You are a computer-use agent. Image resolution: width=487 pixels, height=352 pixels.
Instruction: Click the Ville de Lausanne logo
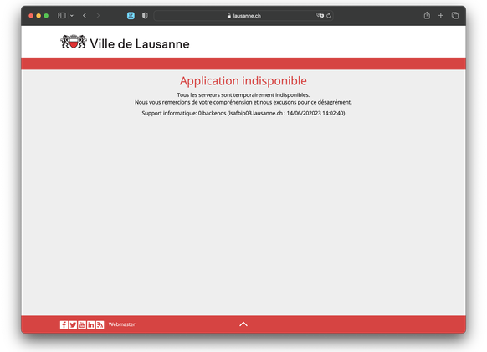(x=125, y=43)
